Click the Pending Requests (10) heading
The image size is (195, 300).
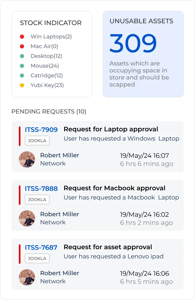[49, 112]
